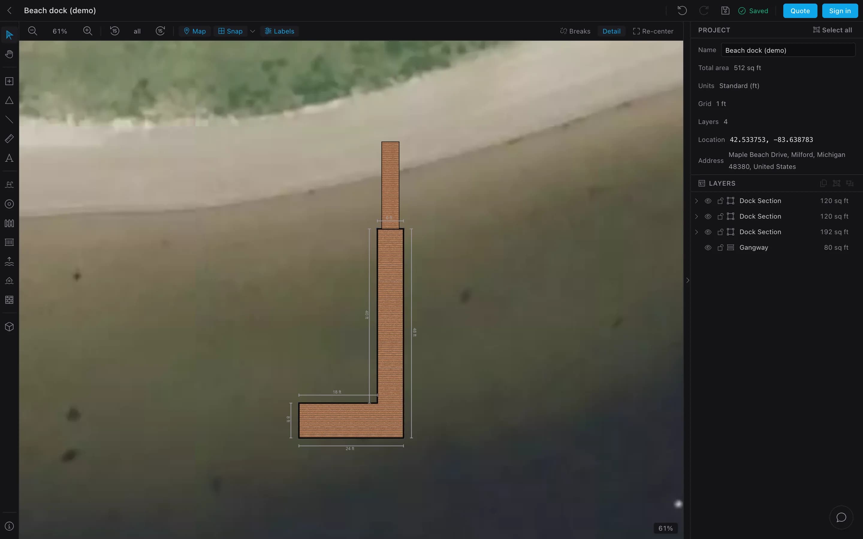Edit the project Name field
863x539 pixels.
point(788,50)
